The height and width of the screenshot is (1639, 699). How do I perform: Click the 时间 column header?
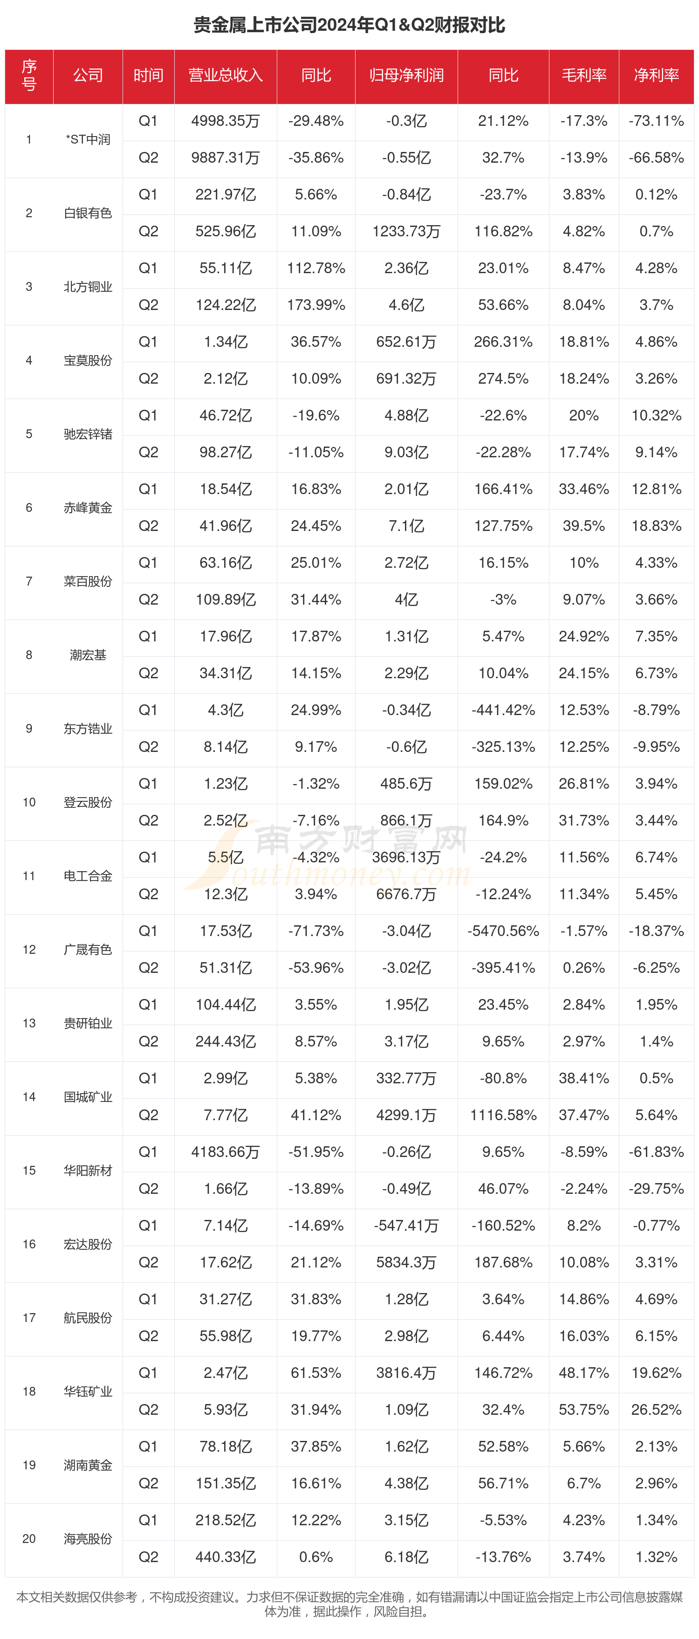pos(148,76)
